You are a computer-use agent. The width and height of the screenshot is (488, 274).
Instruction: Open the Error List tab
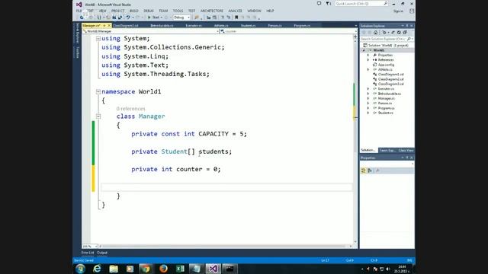(88, 253)
